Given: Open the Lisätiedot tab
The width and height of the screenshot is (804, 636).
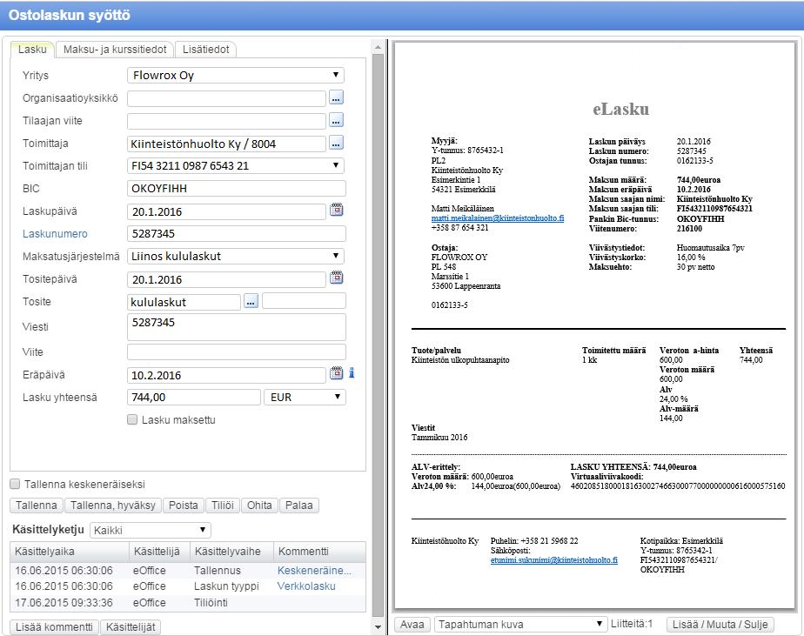Looking at the screenshot, I should (x=205, y=50).
